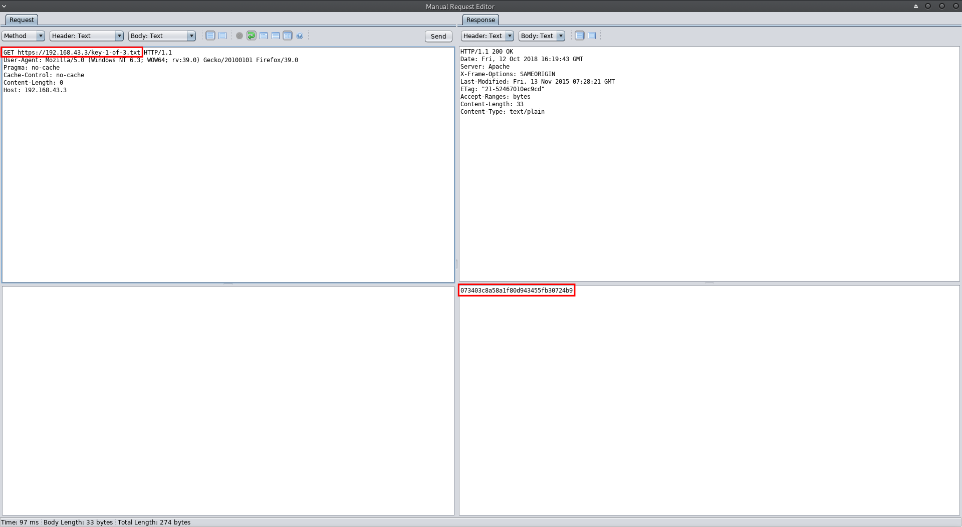Click the 'Cache-Control: no-cache' request header
The image size is (962, 527).
click(44, 75)
